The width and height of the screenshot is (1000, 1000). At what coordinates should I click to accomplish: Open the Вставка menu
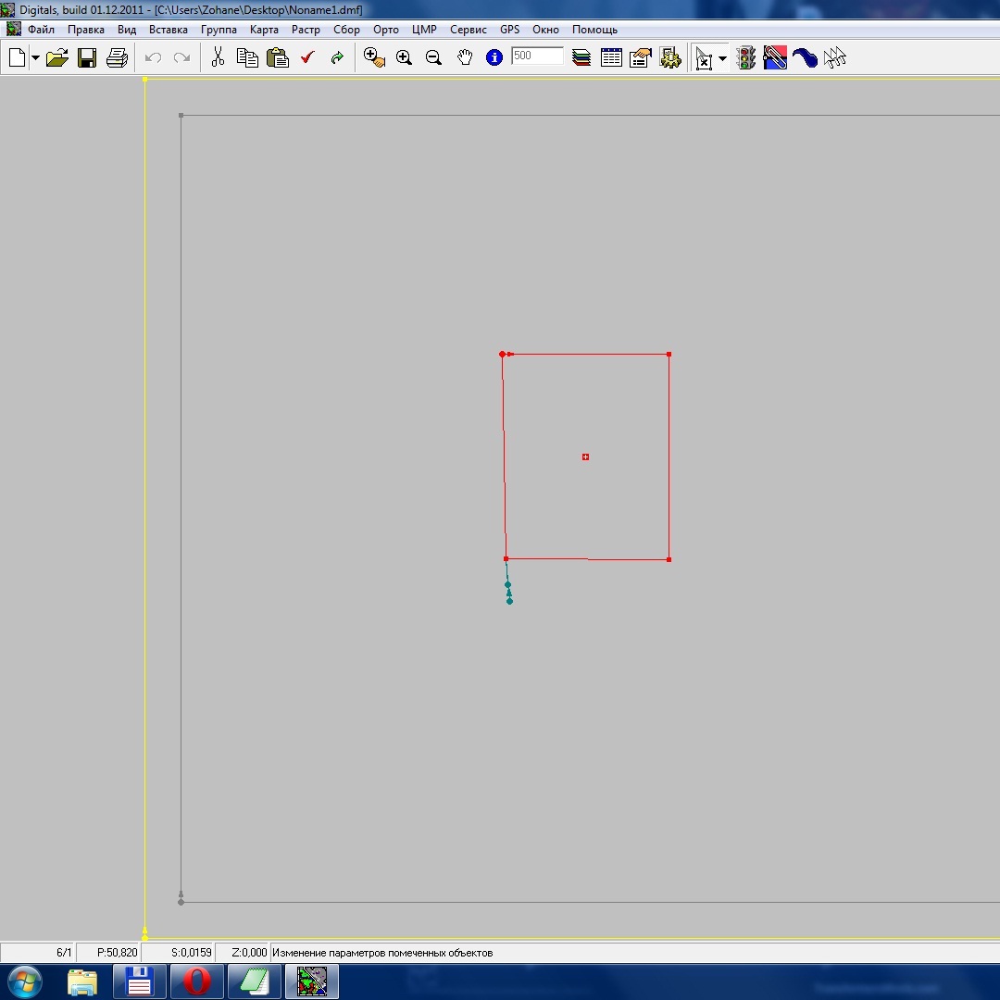(169, 30)
